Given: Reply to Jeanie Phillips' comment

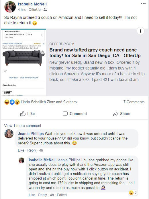Looking at the screenshot, I should 32,150.
